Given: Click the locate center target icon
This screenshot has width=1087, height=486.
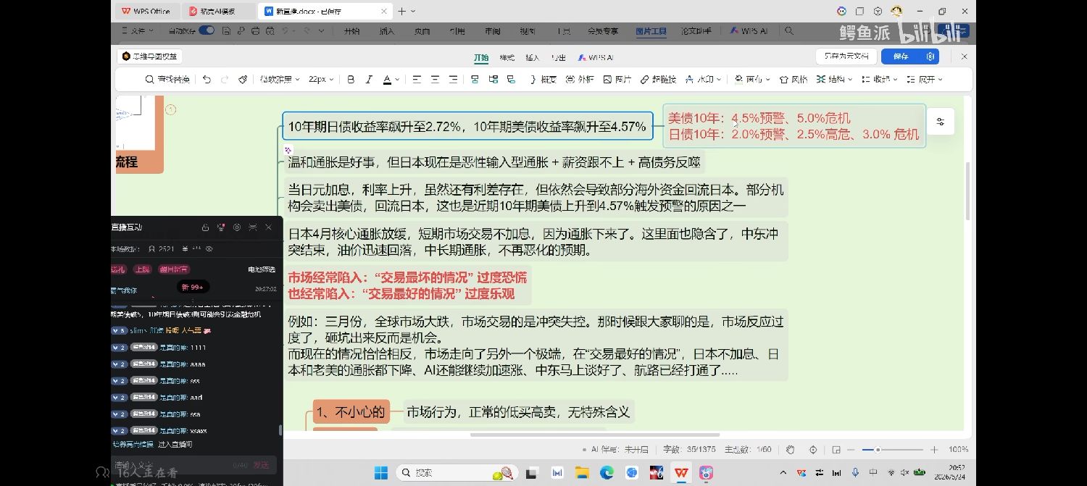Looking at the screenshot, I should (x=813, y=450).
